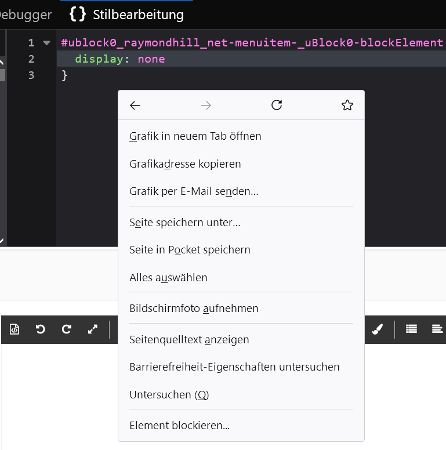Click the source code icon in editor toolbar
The width and height of the screenshot is (446, 450).
tap(14, 329)
